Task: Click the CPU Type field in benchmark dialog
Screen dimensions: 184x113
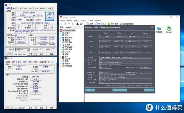Action: 126,57
